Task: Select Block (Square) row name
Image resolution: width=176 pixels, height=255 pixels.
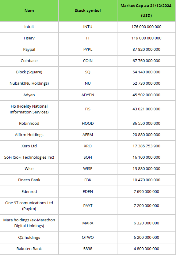Action: click(x=29, y=72)
